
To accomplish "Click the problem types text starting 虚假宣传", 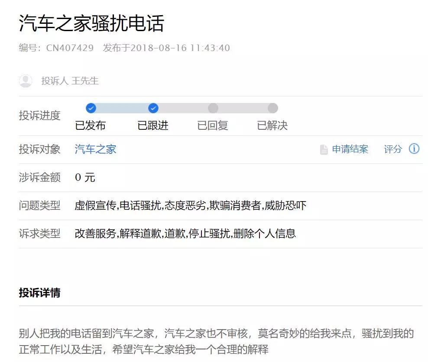I will pyautogui.click(x=191, y=205).
